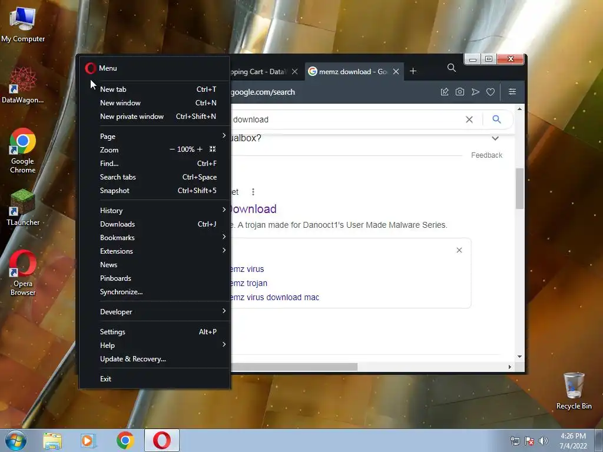Expand the Extensions submenu
Viewport: 603px width, 452px height.
pos(155,251)
